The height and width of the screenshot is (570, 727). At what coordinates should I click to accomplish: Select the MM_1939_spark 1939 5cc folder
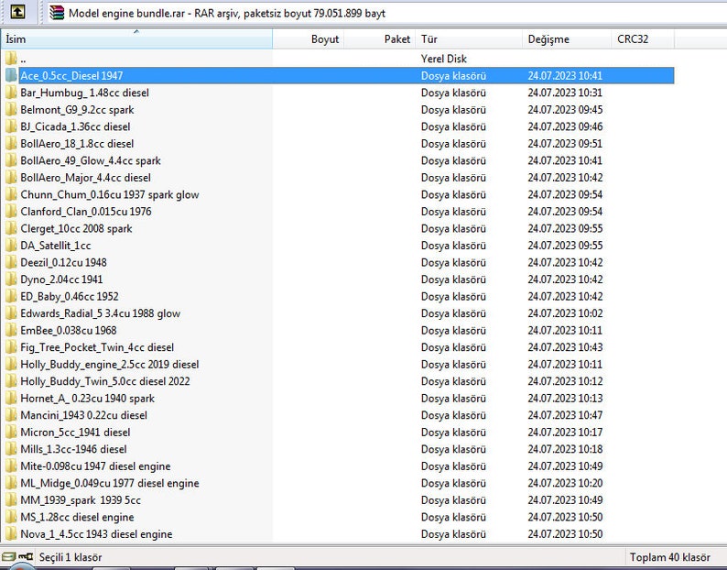pyautogui.click(x=81, y=500)
